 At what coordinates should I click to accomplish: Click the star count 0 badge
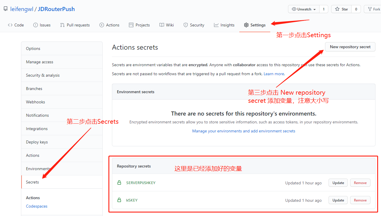(x=356, y=9)
